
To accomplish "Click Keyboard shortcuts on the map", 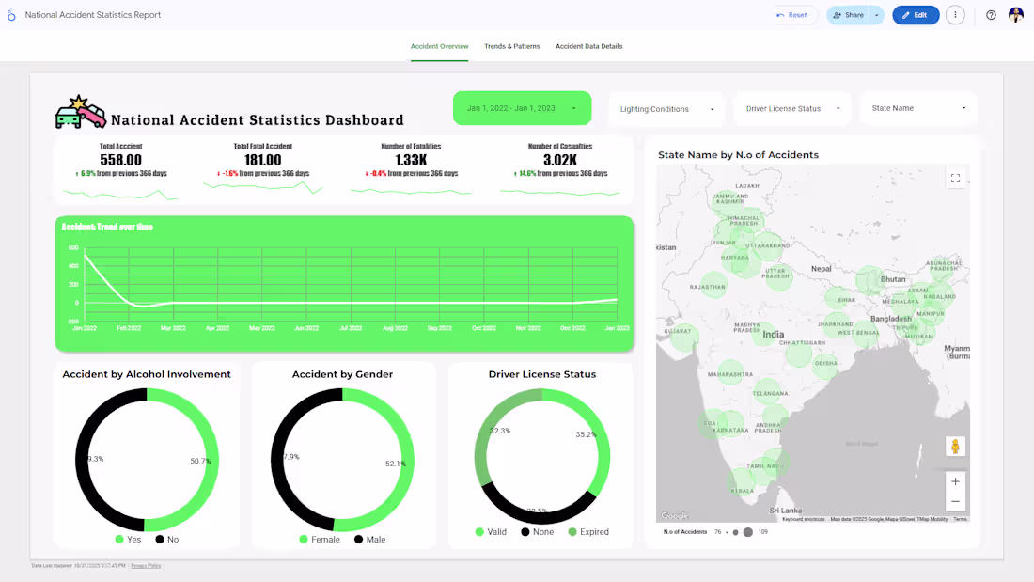I will tap(803, 519).
